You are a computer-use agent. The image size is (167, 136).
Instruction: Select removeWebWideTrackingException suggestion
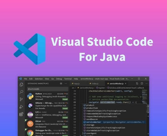point(114,114)
